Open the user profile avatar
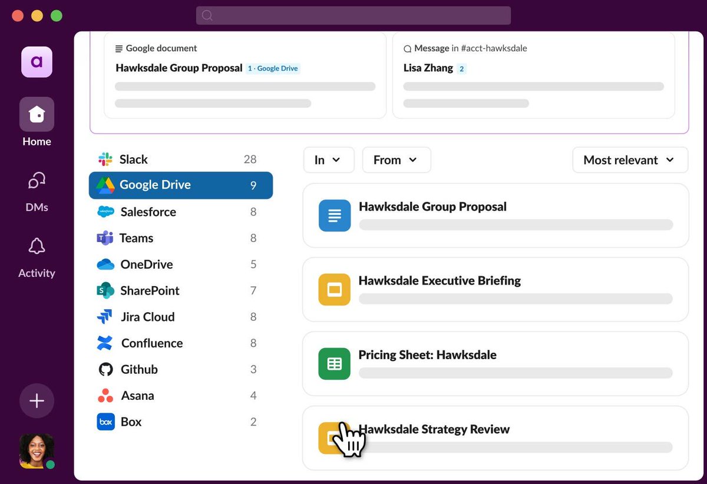Screen dimensions: 707x484 tap(37, 451)
